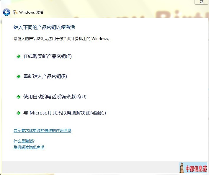Click green arrow beside 使用自动的电话系统来激活
The height and width of the screenshot is (175, 209).
tap(18, 97)
